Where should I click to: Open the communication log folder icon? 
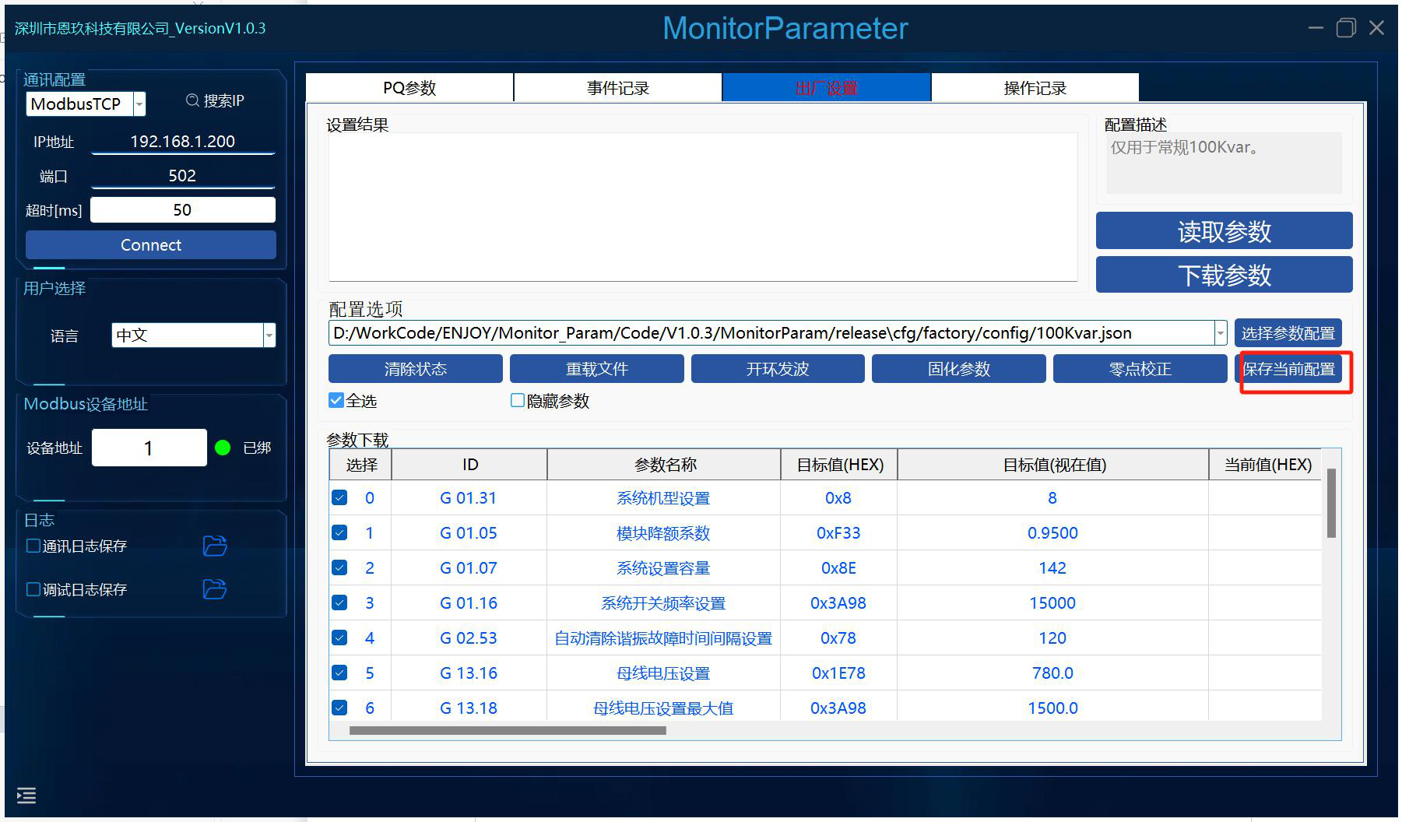pos(215,546)
